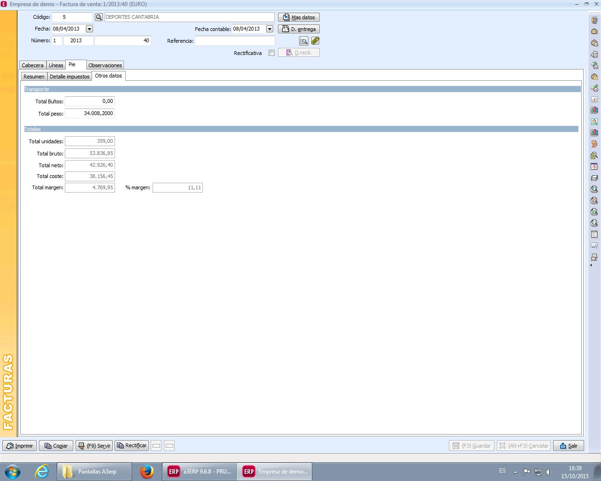Switch to the Resumen subtab
The width and height of the screenshot is (601, 481).
coord(34,77)
